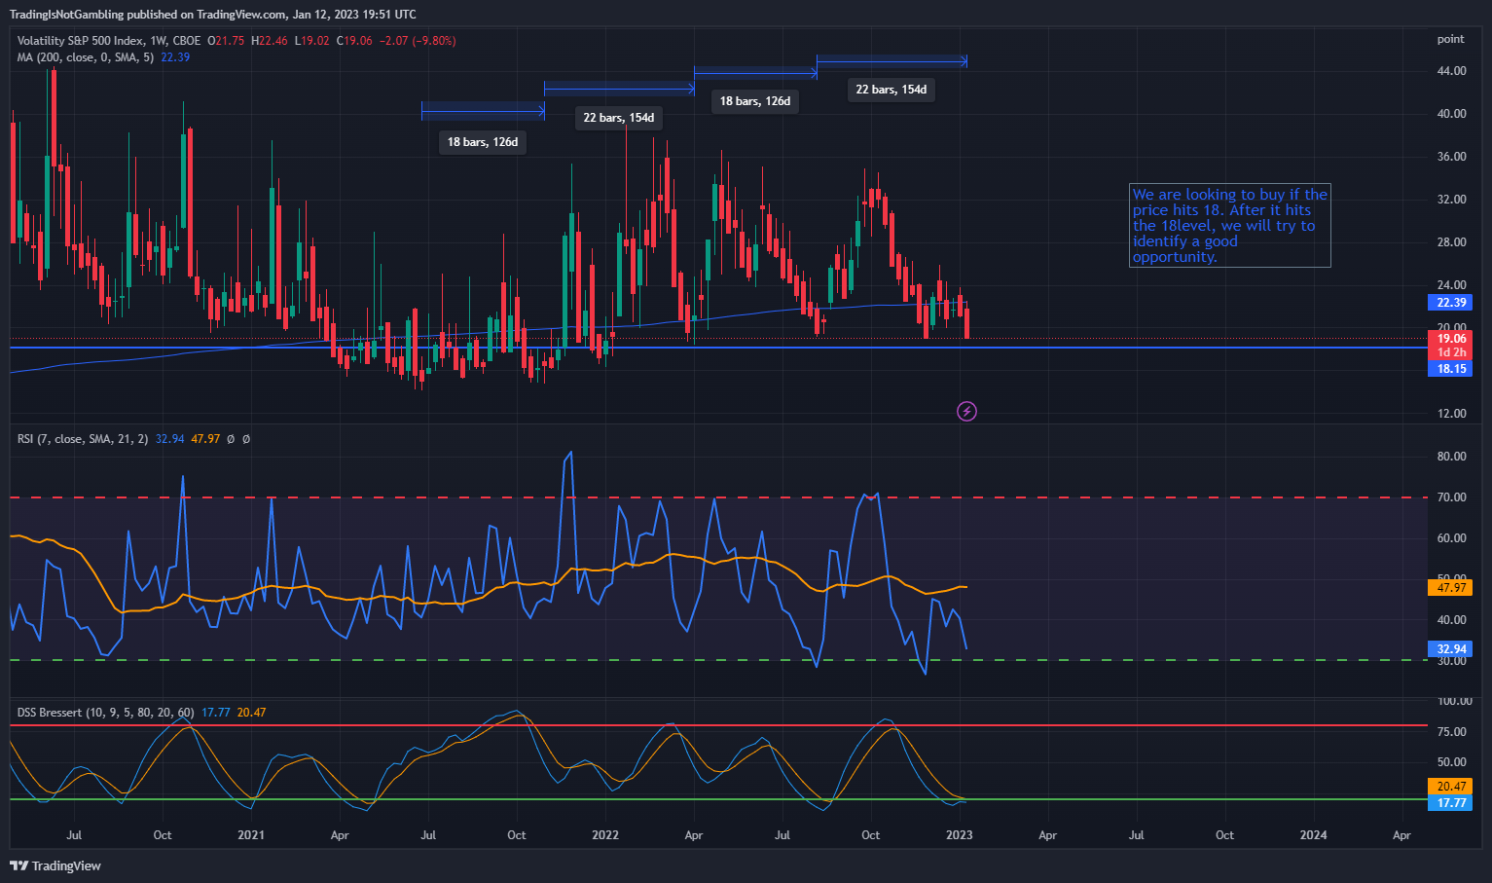Viewport: 1492px width, 883px height.
Task: Click the 80.00 tick on RSI axis
Action: (1451, 457)
